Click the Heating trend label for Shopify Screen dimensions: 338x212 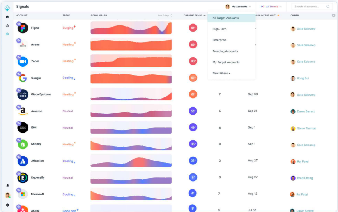coord(69,144)
